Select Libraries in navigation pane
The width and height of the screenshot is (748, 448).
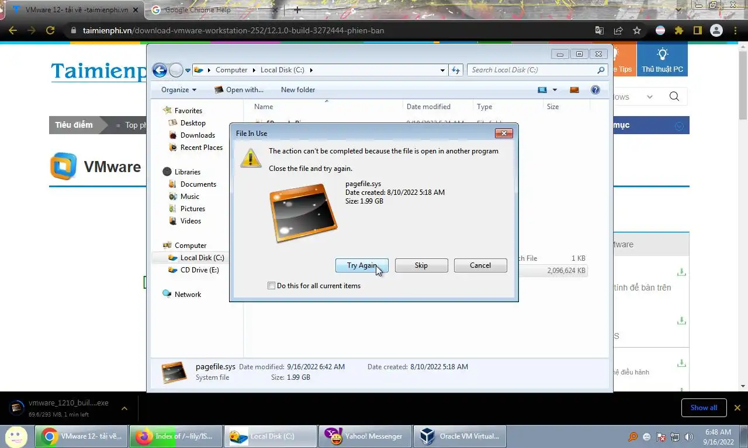(188, 172)
